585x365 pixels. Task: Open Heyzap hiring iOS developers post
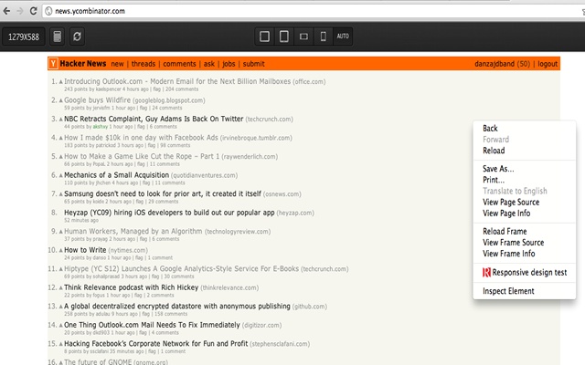(x=169, y=213)
